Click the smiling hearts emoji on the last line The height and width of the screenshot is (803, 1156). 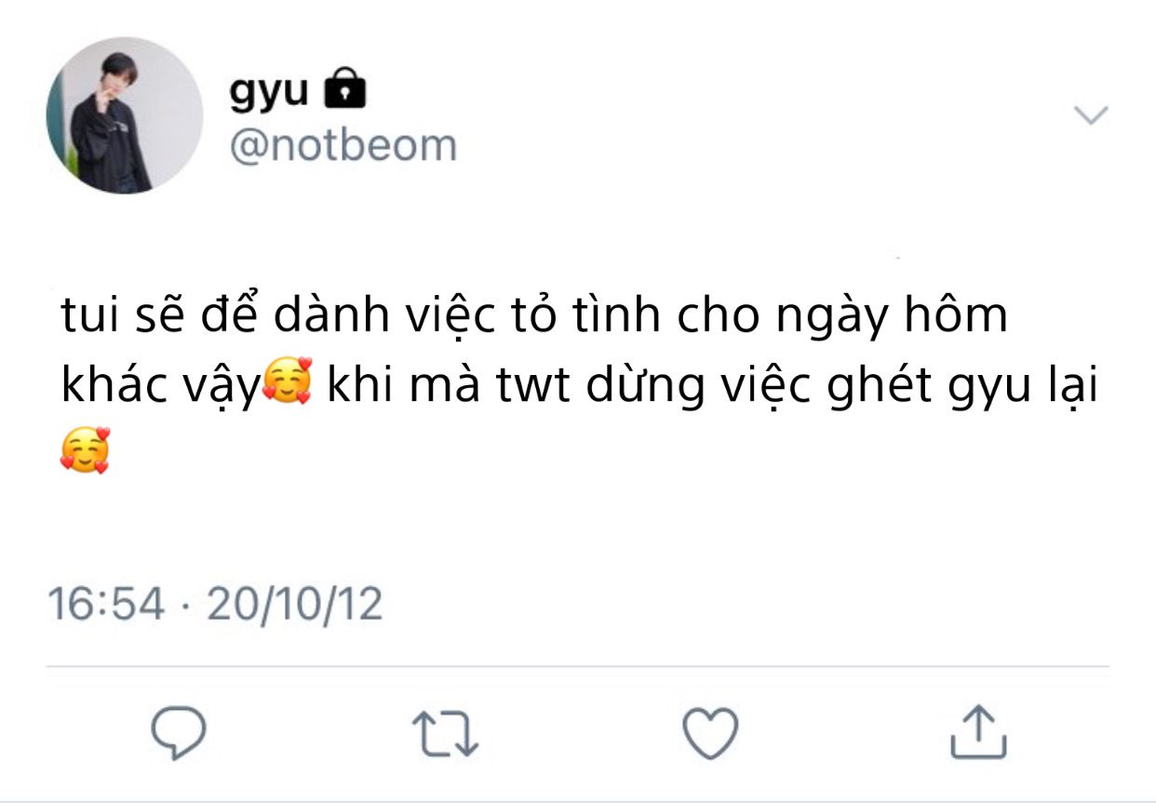click(86, 452)
